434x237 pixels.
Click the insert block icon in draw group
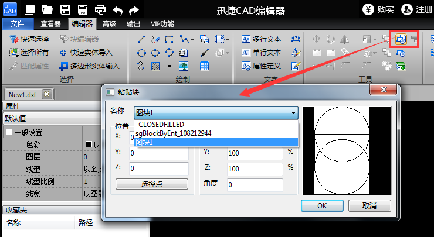[x=205, y=39]
